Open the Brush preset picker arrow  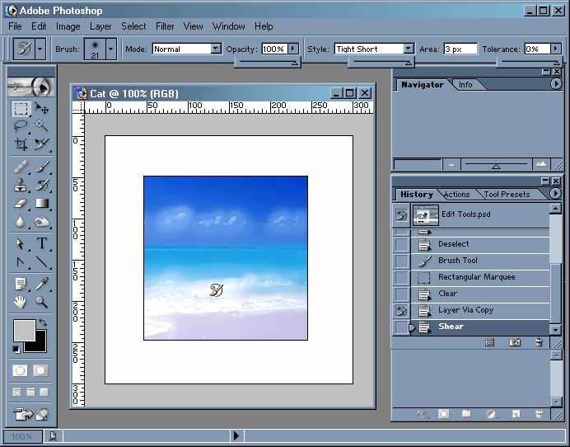110,49
